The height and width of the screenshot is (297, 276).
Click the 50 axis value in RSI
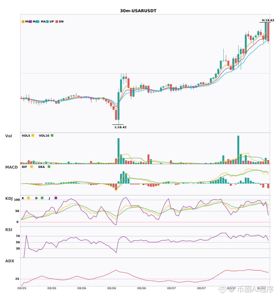[x=18, y=242]
